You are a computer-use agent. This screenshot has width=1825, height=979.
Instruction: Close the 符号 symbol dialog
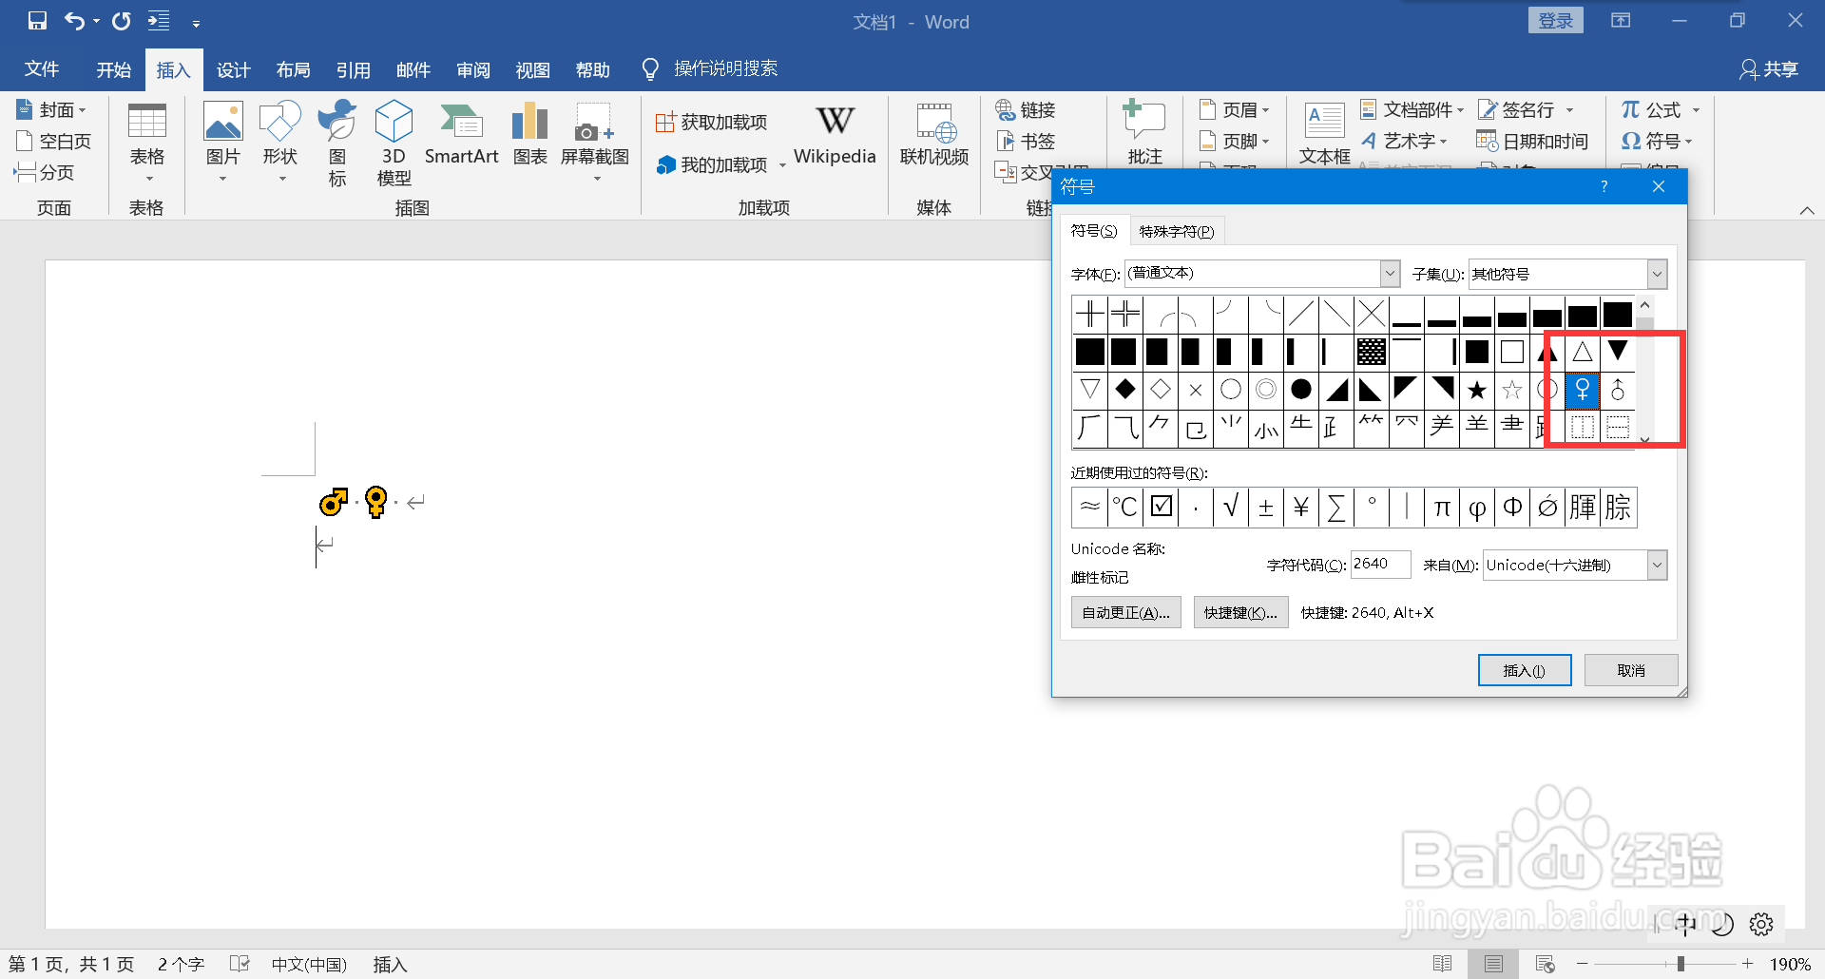[1659, 186]
